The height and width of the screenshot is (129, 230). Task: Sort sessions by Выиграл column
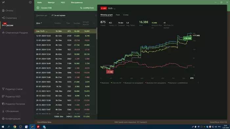pos(77,23)
